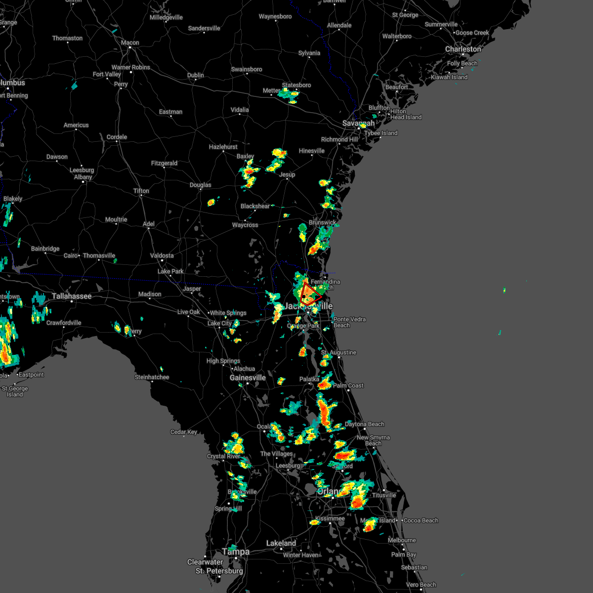Click the Brunswick city label

tap(322, 222)
